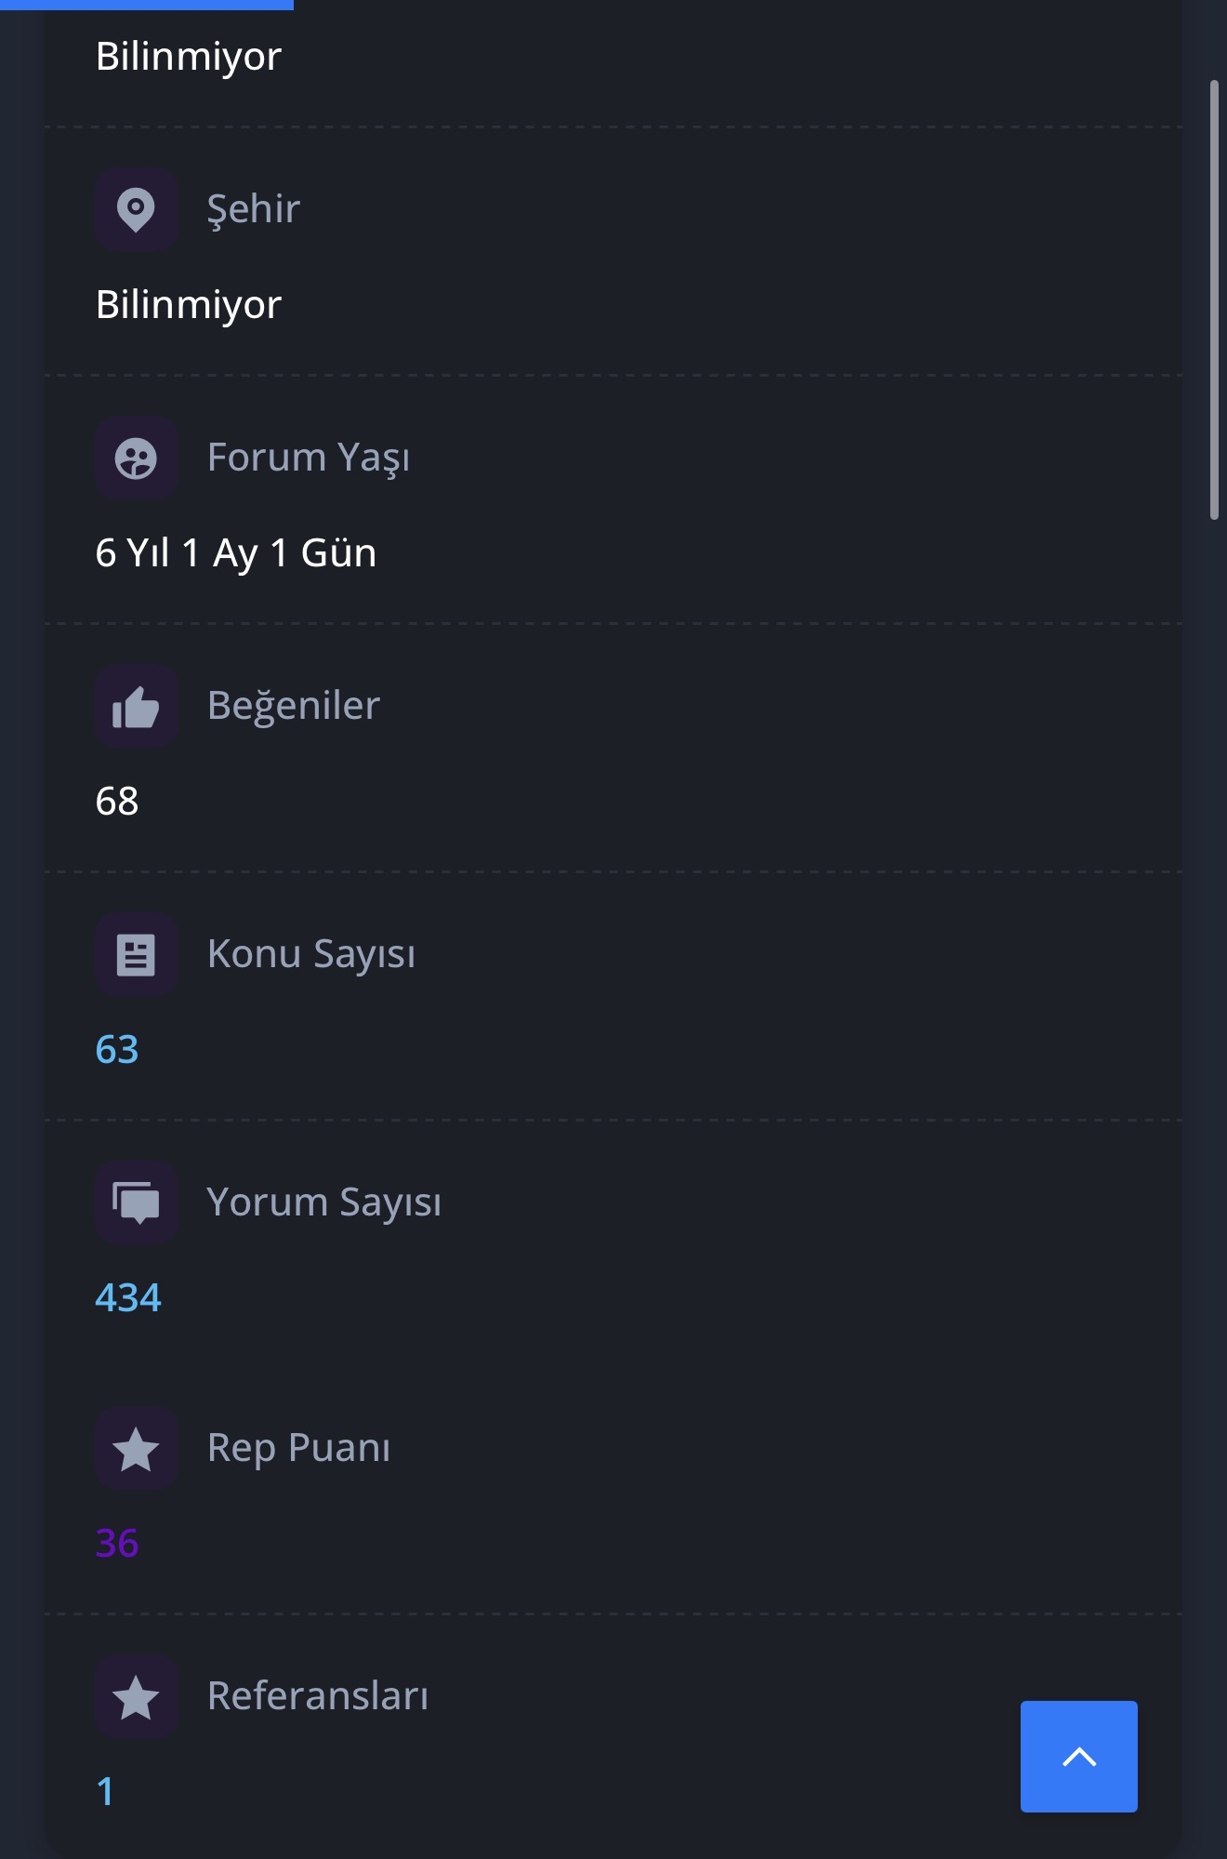Open the references count link 1
Viewport: 1227px width, 1859px height.
point(105,1791)
